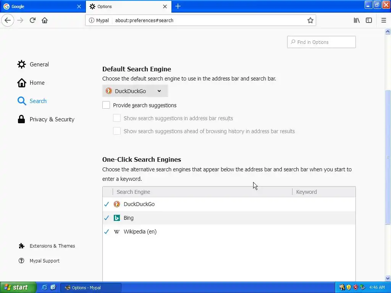Uncheck Wikipedia (en) one-click engine checkmark
The height and width of the screenshot is (293, 391).
point(107,232)
